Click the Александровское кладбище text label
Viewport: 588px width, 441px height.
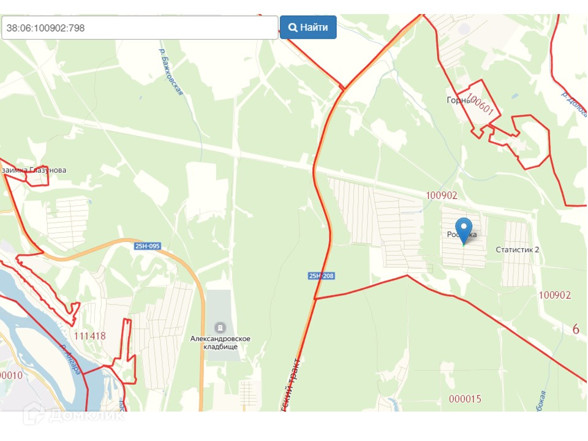coord(220,342)
